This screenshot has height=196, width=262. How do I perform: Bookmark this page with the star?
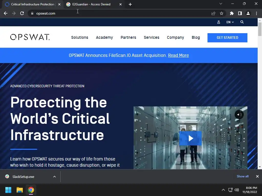point(221,13)
